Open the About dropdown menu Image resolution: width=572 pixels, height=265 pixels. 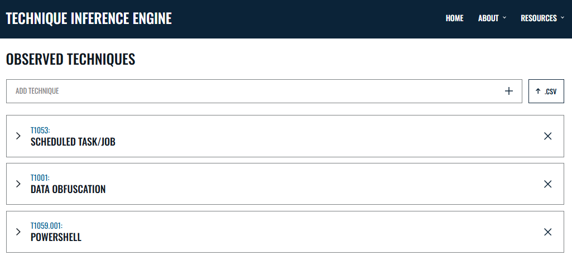492,18
